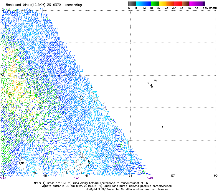Image resolution: width=218 pixels, height=191 pixels.
Task: Click the black-outlined island near longitude 51 bottom
Action: click(88, 163)
